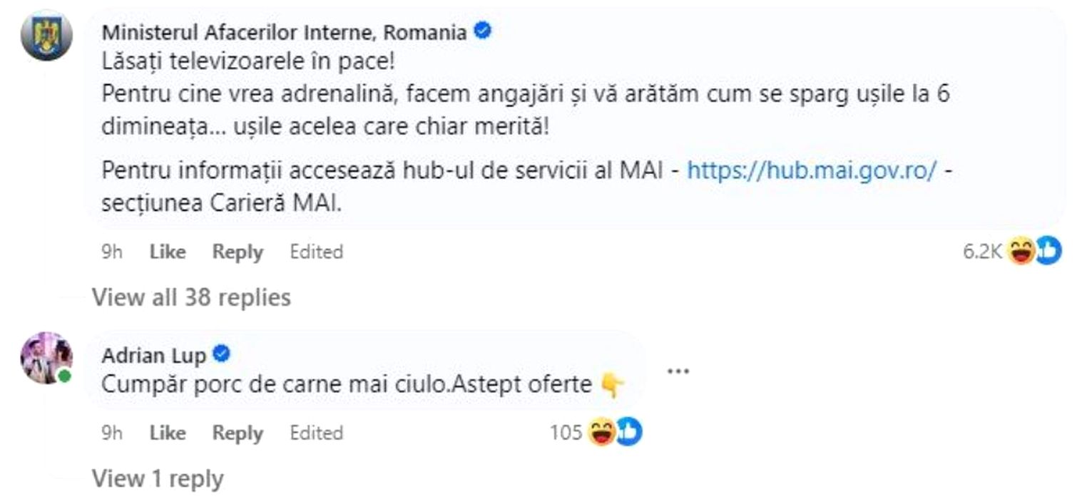Open the hub.mai.gov.ro link
The height and width of the screenshot is (499, 1077).
click(x=811, y=170)
